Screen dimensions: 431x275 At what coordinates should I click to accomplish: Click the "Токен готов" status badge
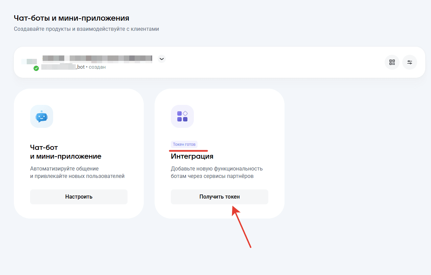(x=184, y=144)
